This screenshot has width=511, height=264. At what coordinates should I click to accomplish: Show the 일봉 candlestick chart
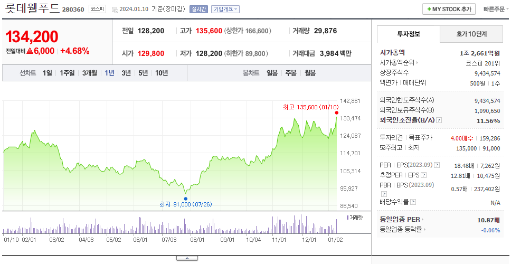[x=272, y=73]
